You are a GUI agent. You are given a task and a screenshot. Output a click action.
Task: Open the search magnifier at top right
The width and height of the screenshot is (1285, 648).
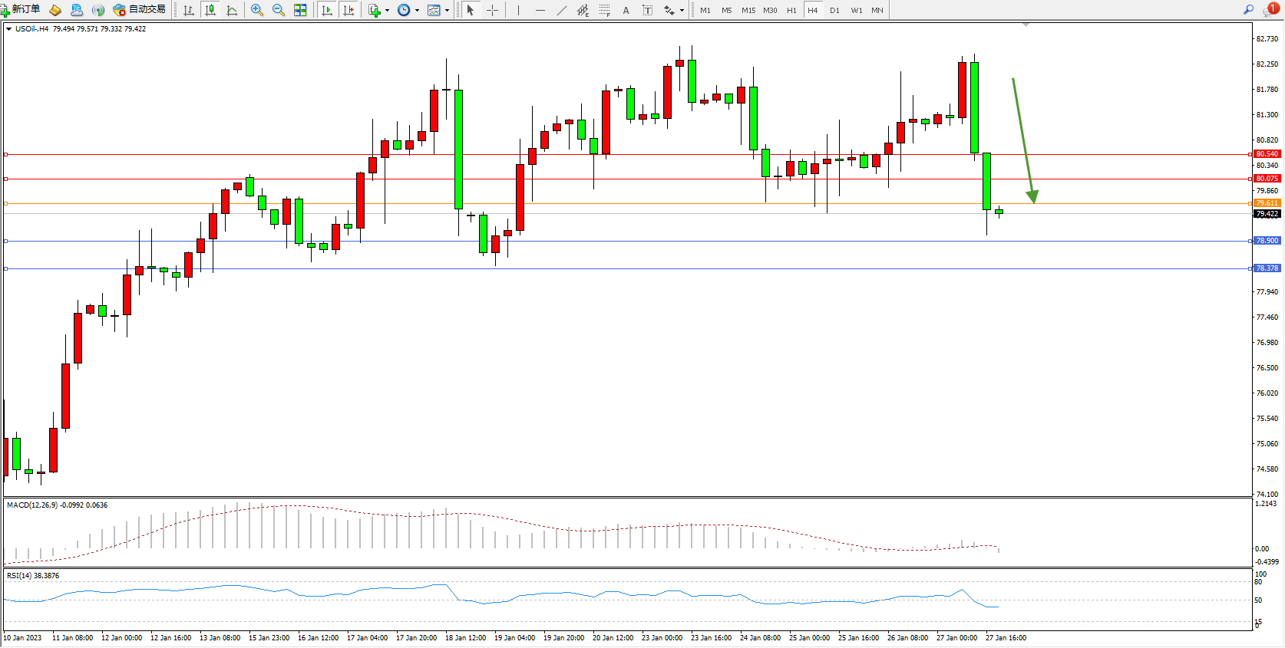[1248, 10]
